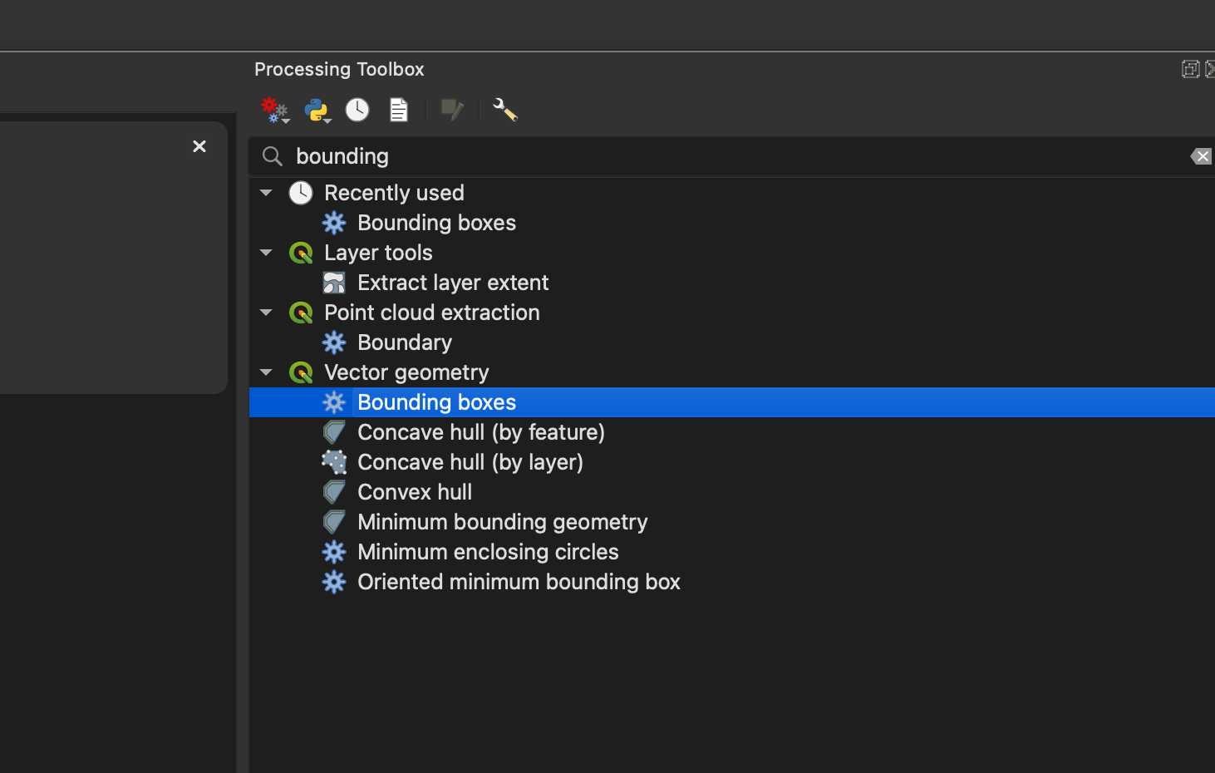The width and height of the screenshot is (1215, 773).
Task: Float the Processing Toolbox panel
Action: 1191,69
